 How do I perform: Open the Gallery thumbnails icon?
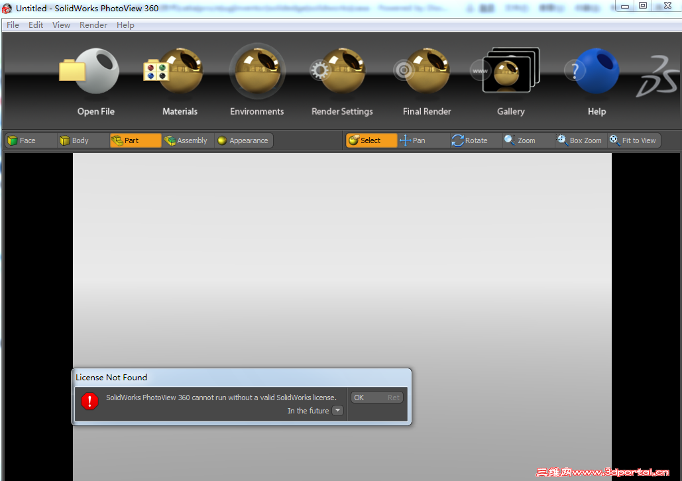pyautogui.click(x=506, y=70)
